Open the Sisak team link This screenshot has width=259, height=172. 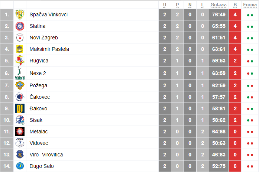[x=36, y=120]
